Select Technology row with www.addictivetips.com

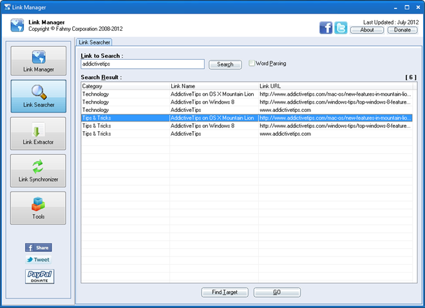pos(247,110)
